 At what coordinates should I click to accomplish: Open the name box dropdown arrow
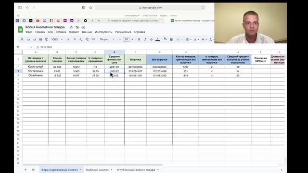click(x=31, y=47)
